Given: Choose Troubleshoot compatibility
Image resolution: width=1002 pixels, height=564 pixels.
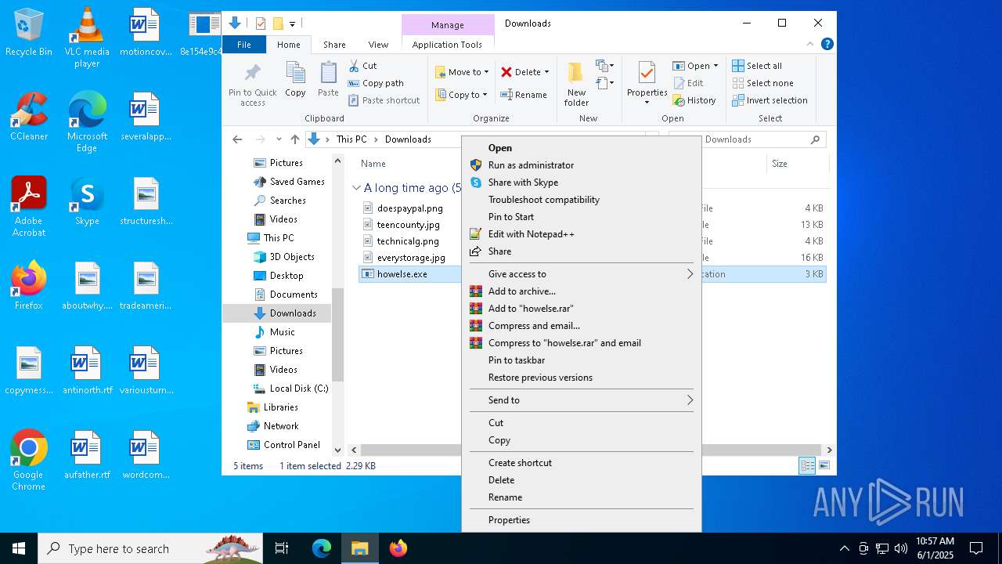Looking at the screenshot, I should pyautogui.click(x=581, y=200).
